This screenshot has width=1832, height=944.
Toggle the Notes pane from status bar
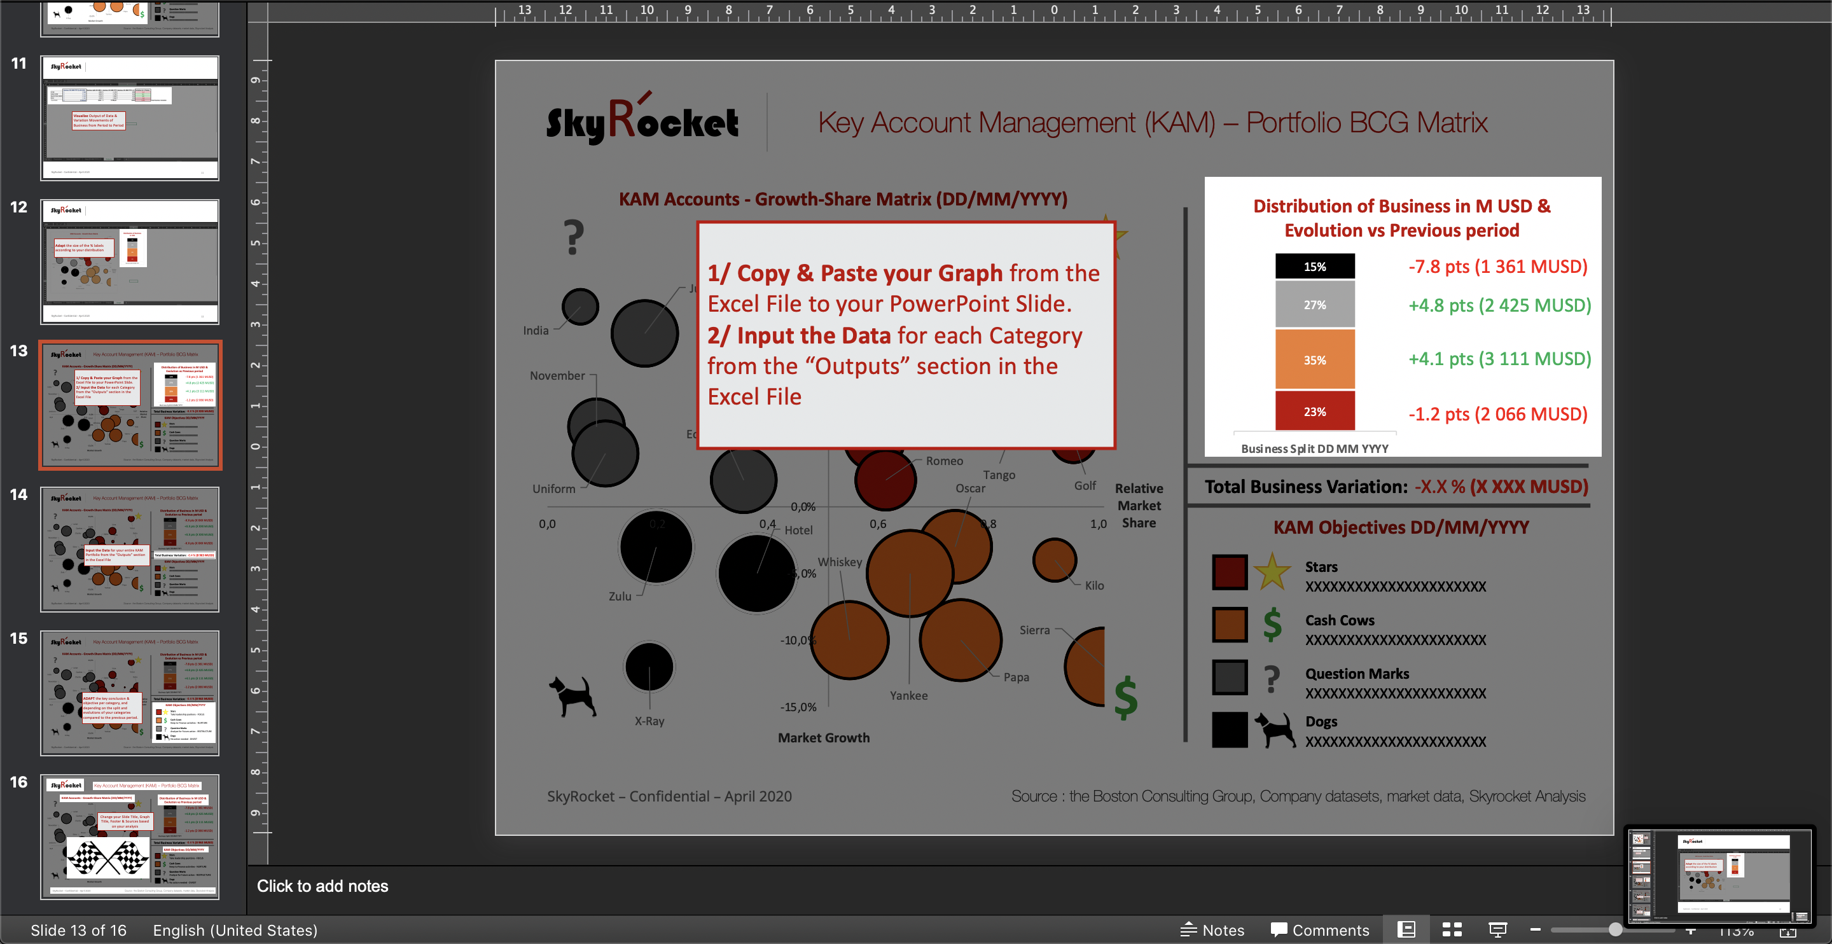point(1212,930)
